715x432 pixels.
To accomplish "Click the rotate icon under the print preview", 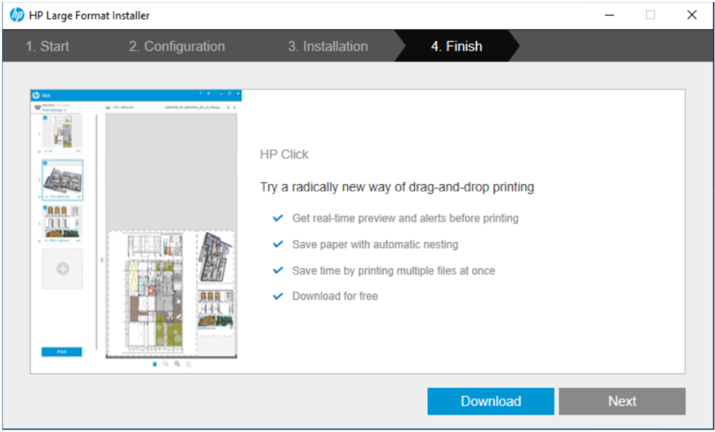I will pyautogui.click(x=188, y=364).
